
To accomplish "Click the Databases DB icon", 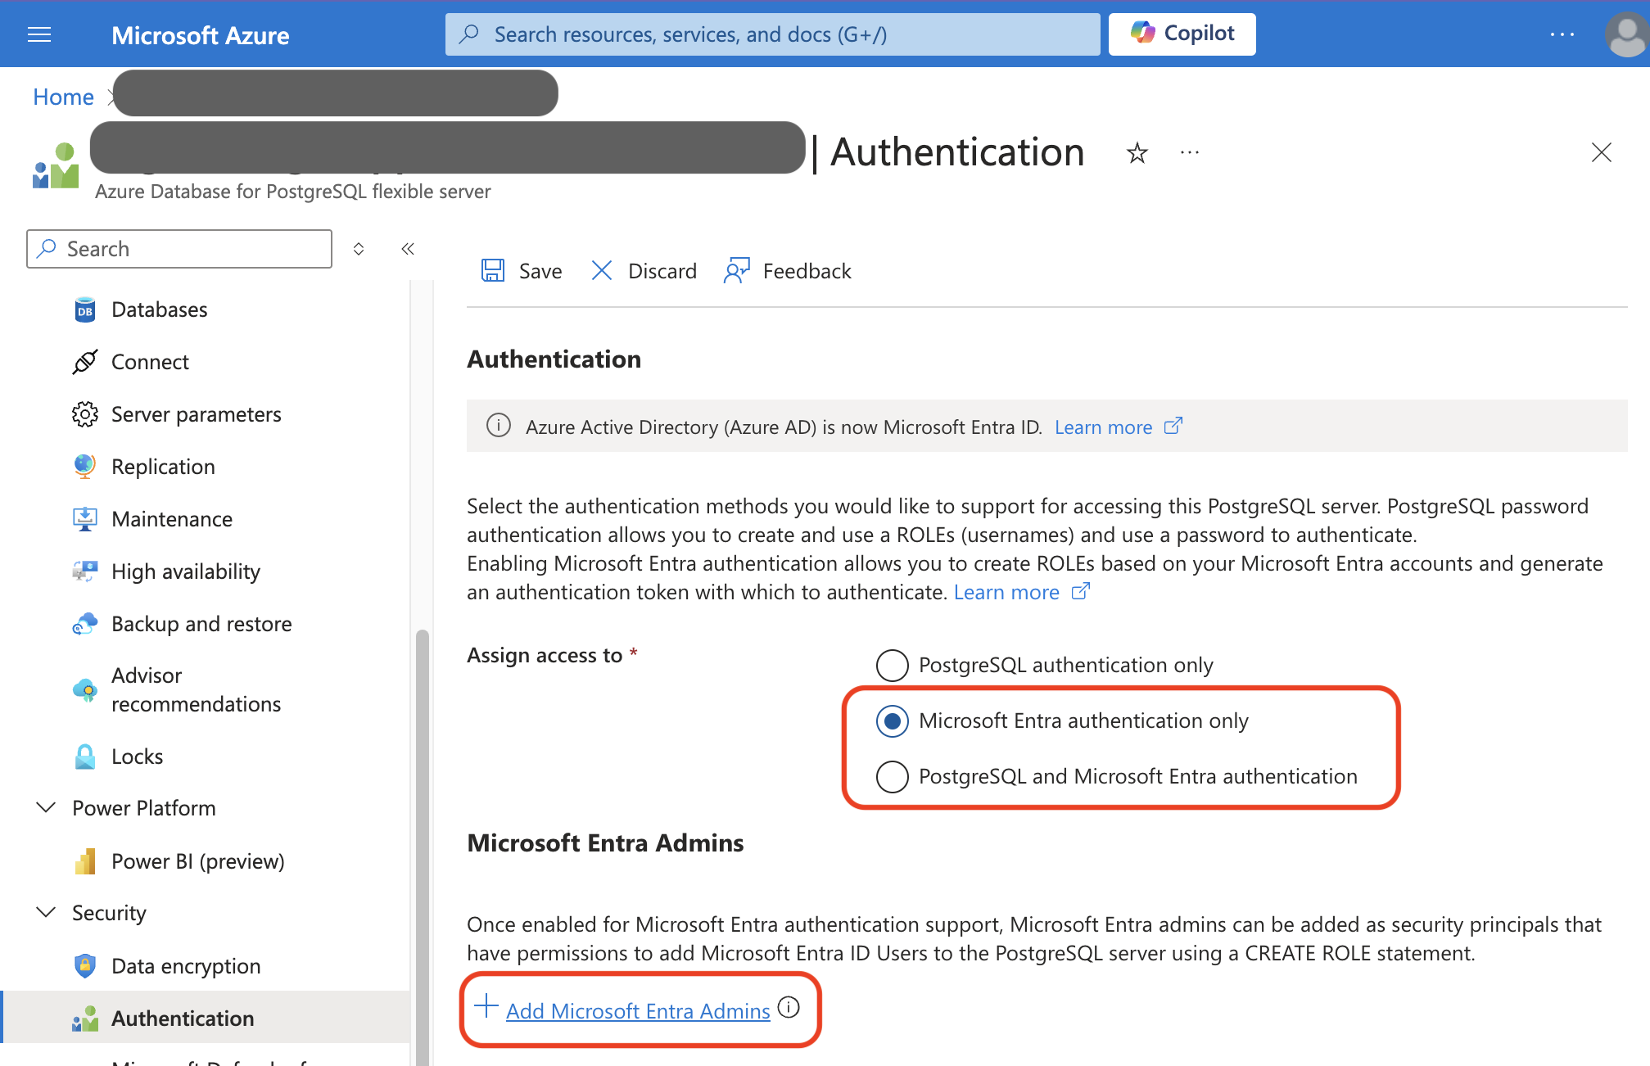I will 84,310.
